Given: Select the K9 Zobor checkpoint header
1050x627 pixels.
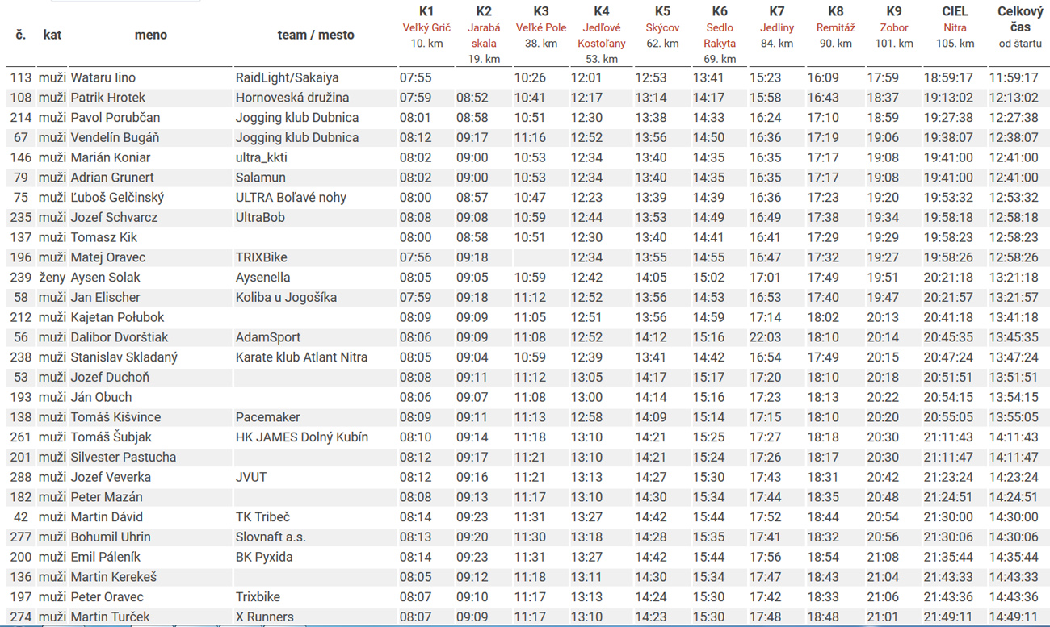Looking at the screenshot, I should pyautogui.click(x=894, y=27).
